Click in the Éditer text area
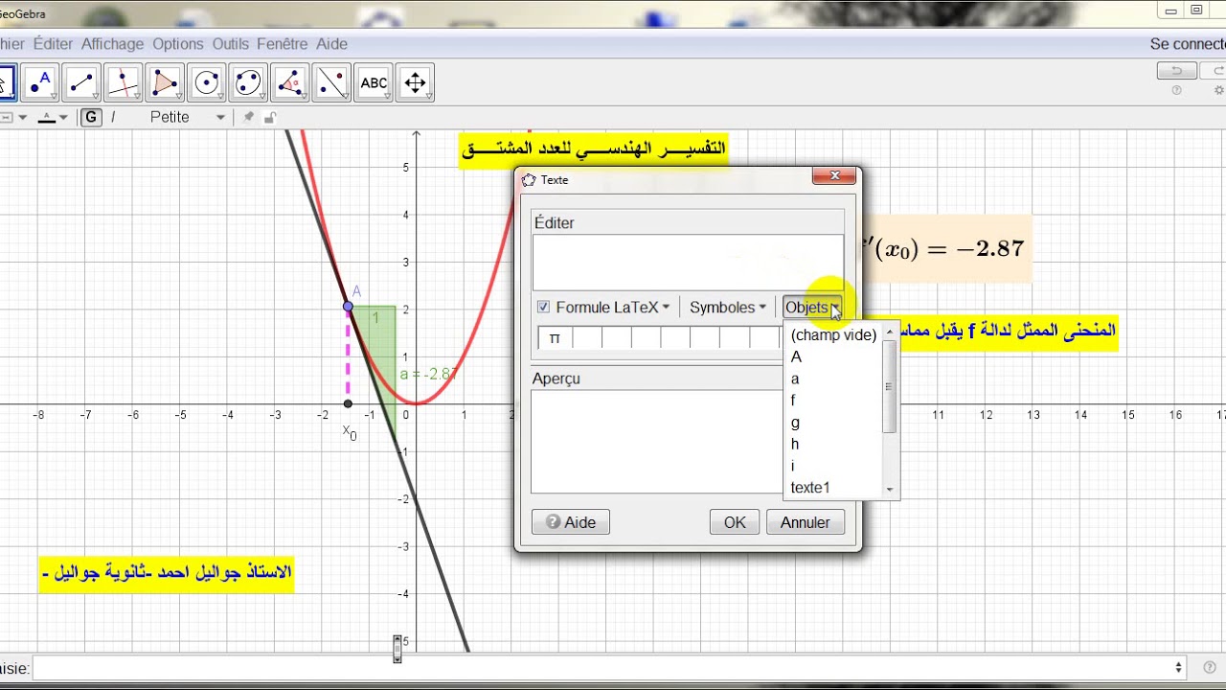 [688, 263]
